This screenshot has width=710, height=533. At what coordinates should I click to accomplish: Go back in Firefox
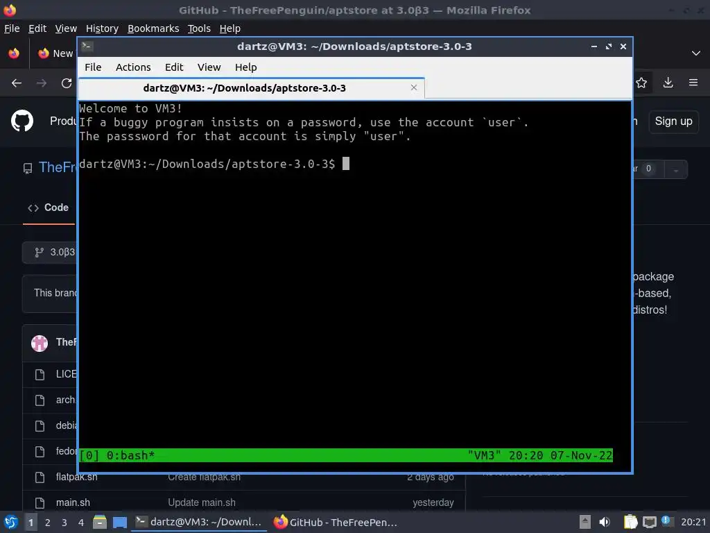[x=17, y=83]
